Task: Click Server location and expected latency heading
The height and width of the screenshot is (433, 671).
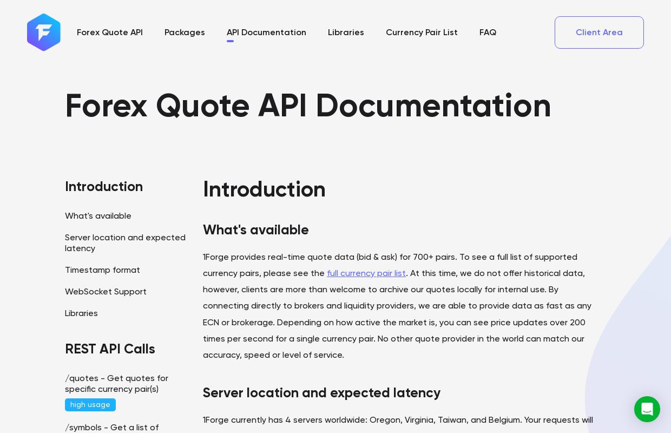Action: tap(321, 393)
